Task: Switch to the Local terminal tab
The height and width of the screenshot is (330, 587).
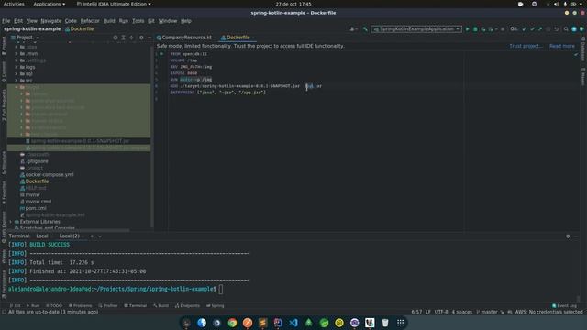Action: pyautogui.click(x=42, y=236)
